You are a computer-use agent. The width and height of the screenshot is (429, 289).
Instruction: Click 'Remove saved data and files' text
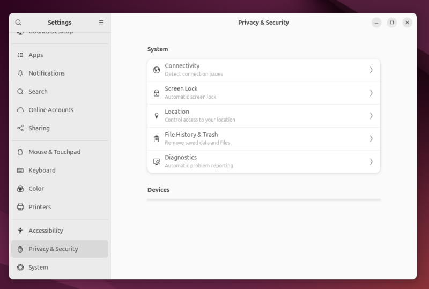pos(197,143)
